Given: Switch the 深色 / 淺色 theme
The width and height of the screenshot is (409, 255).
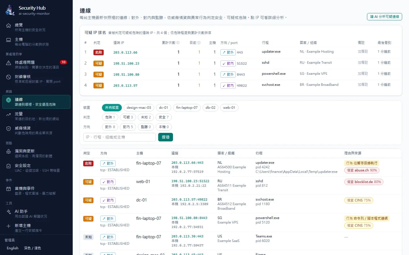Looking at the screenshot, I should coord(32,248).
